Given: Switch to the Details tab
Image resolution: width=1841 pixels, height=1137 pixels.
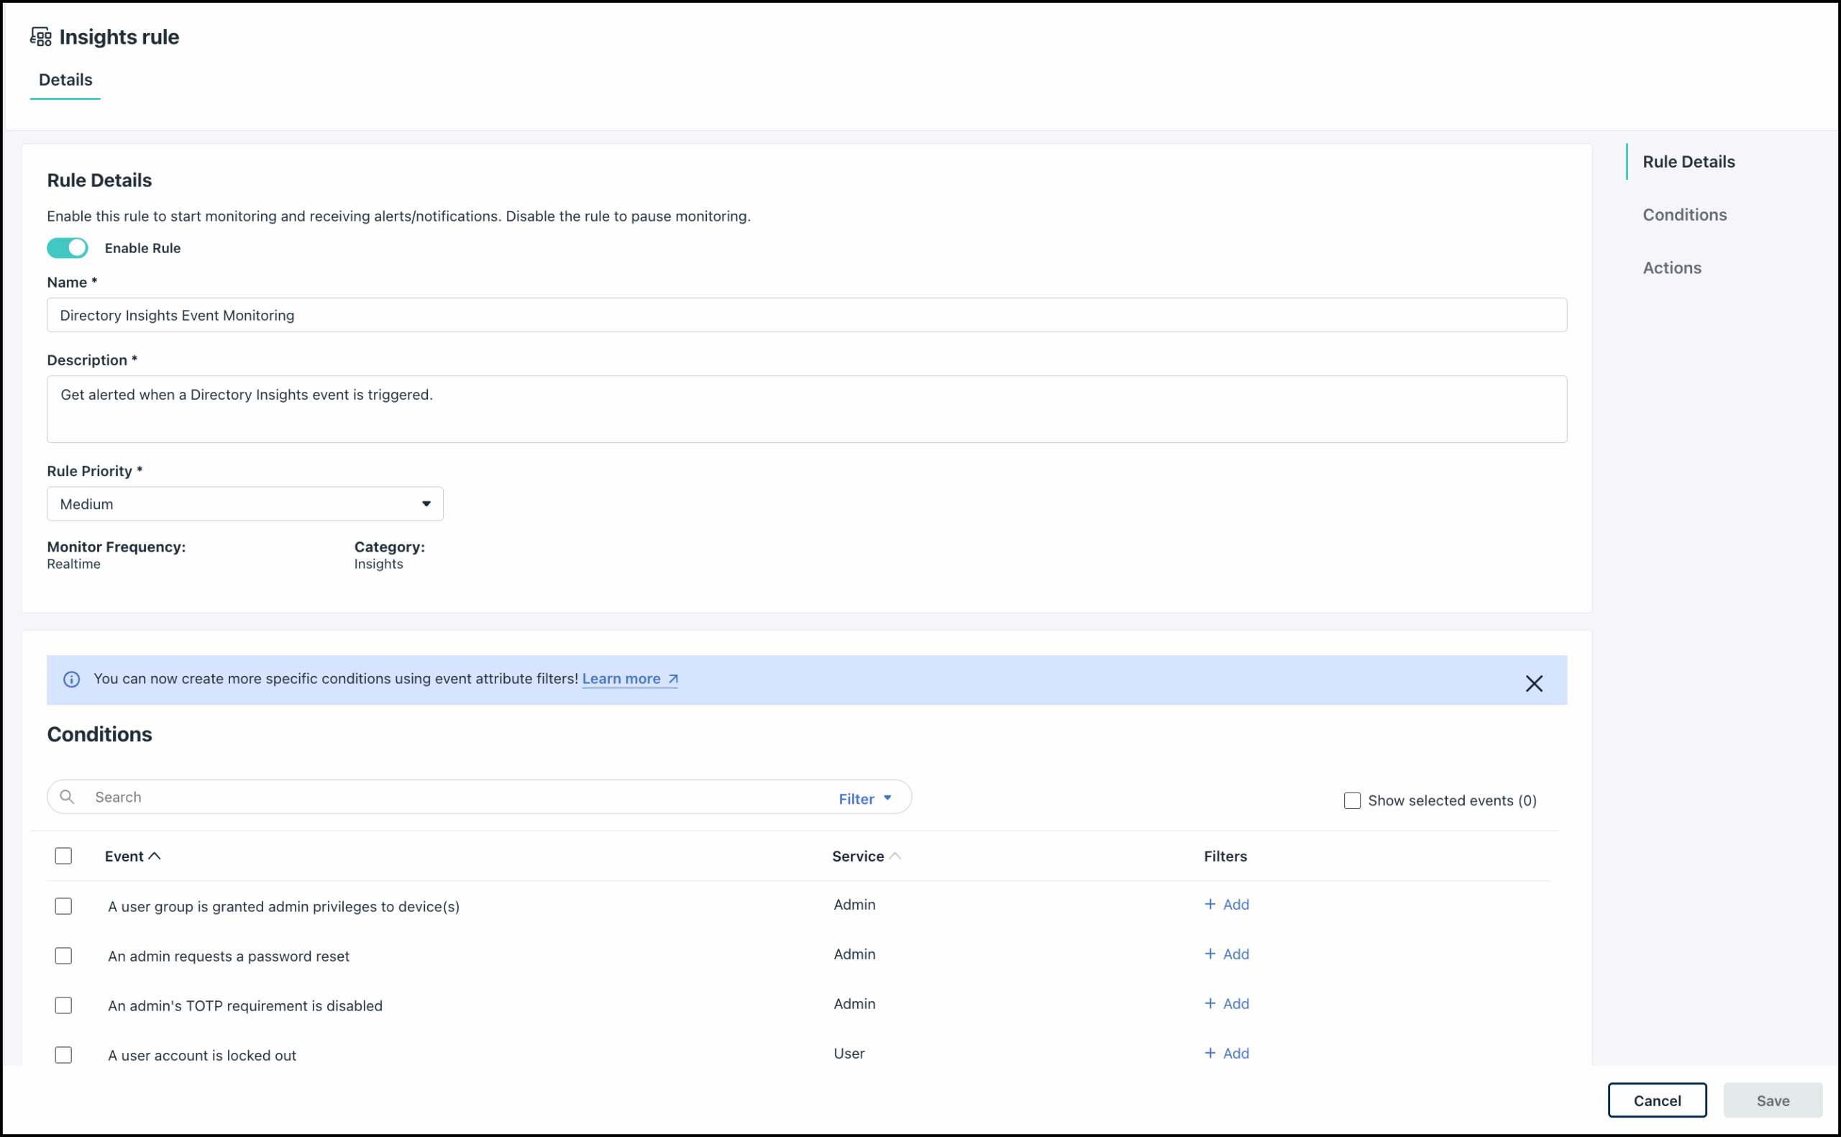Looking at the screenshot, I should 65,80.
